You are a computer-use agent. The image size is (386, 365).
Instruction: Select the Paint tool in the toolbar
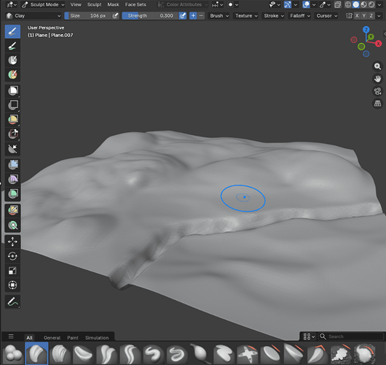point(12,46)
